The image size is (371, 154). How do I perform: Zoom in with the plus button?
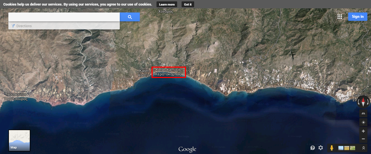[x=363, y=131]
